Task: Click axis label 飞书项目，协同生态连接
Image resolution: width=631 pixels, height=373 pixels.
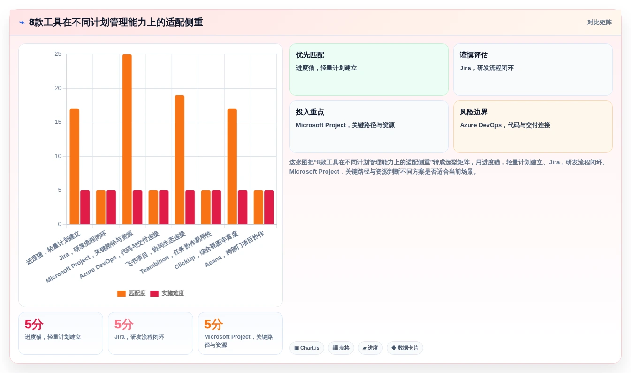Action: click(x=156, y=248)
